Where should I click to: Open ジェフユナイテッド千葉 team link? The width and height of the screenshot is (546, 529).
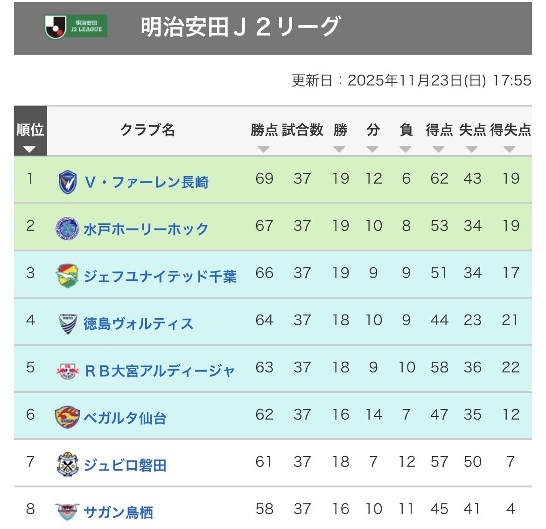tap(160, 276)
